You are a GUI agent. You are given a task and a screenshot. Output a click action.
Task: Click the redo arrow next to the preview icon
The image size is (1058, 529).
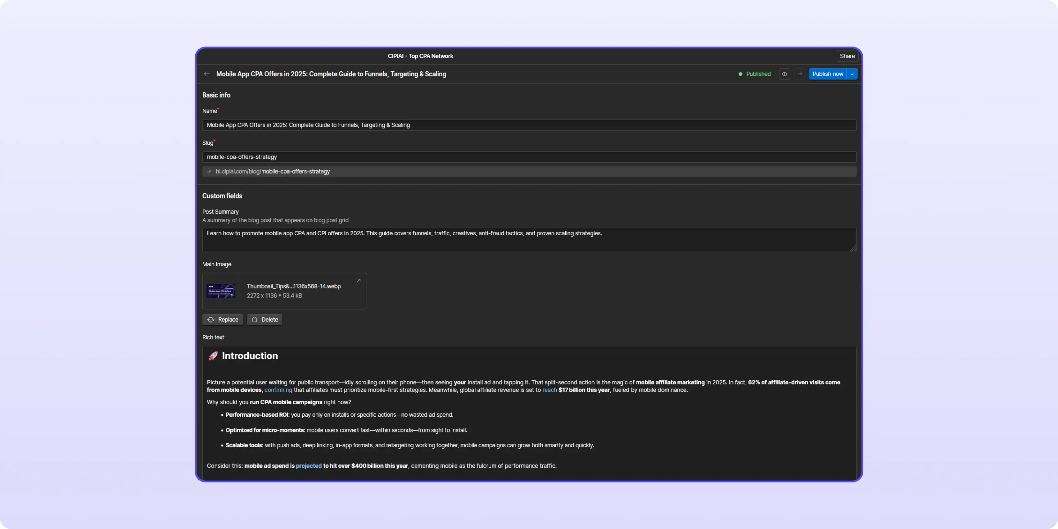(x=800, y=74)
